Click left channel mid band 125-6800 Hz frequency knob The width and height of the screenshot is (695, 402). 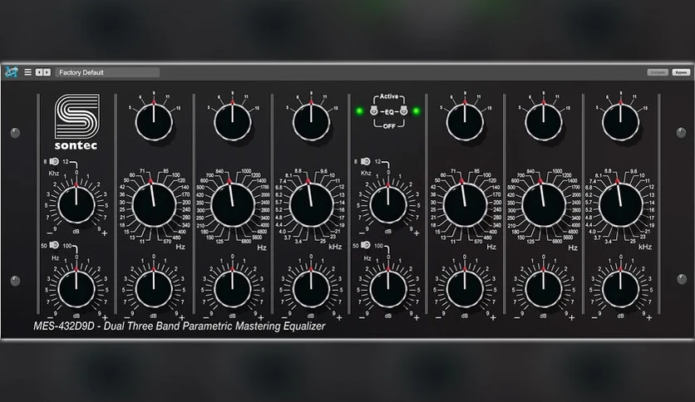tap(233, 205)
